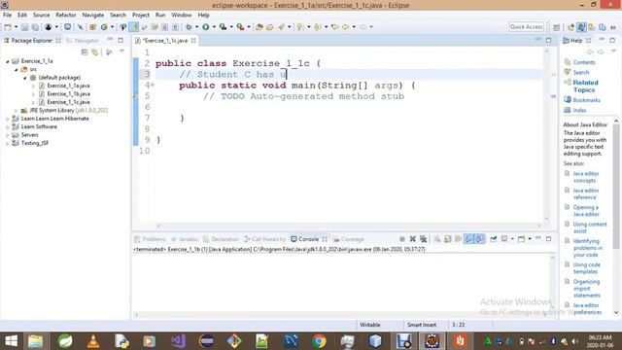The width and height of the screenshot is (622, 350).
Task: Click the Coverage launch icon in toolbar
Action: tap(223, 27)
